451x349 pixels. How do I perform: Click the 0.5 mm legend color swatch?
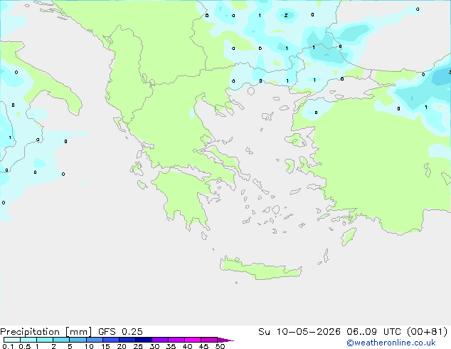(x=28, y=340)
